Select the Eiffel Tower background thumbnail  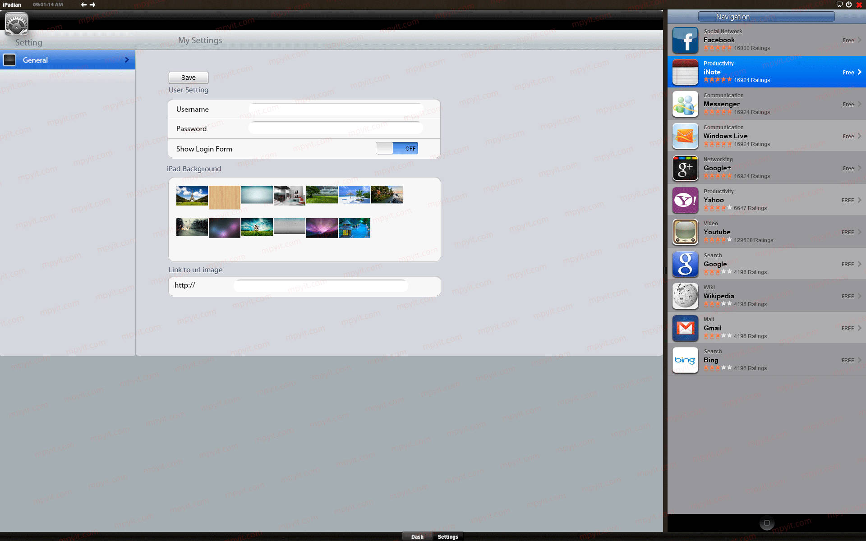(x=192, y=195)
